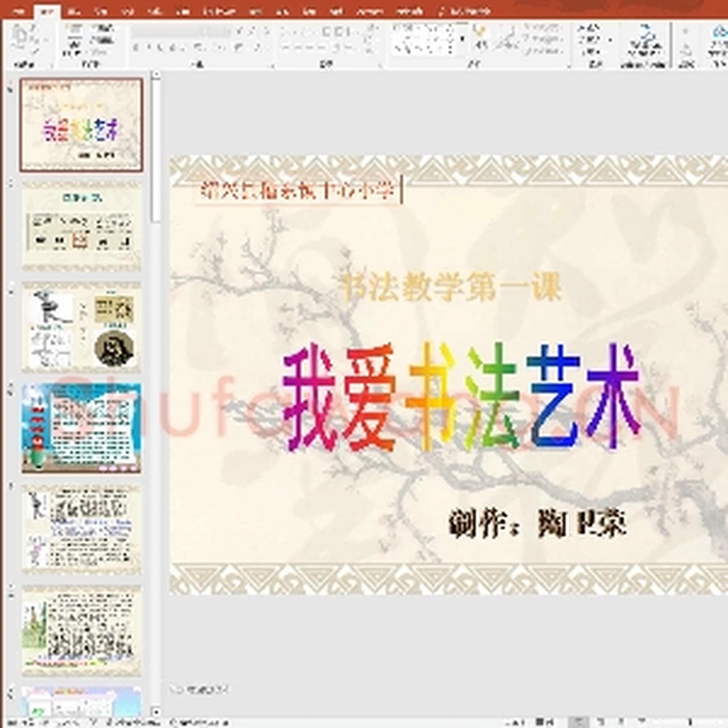Toggle Bold formatting

pos(137,48)
